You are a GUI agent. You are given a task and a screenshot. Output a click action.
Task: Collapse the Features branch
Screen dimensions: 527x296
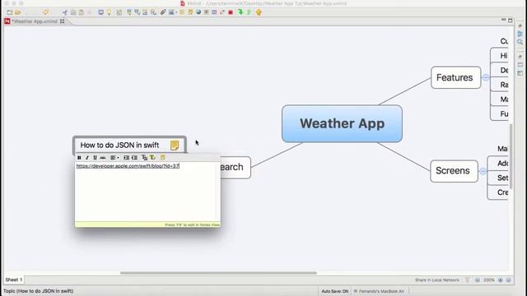click(x=486, y=77)
